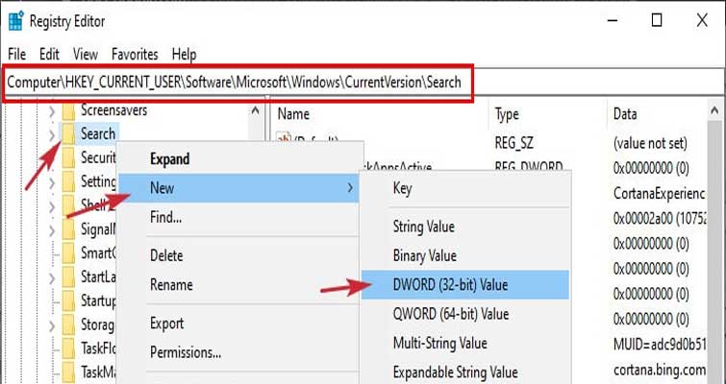This screenshot has width=726, height=384.
Task: Open the Favorites menu
Action: (x=135, y=55)
